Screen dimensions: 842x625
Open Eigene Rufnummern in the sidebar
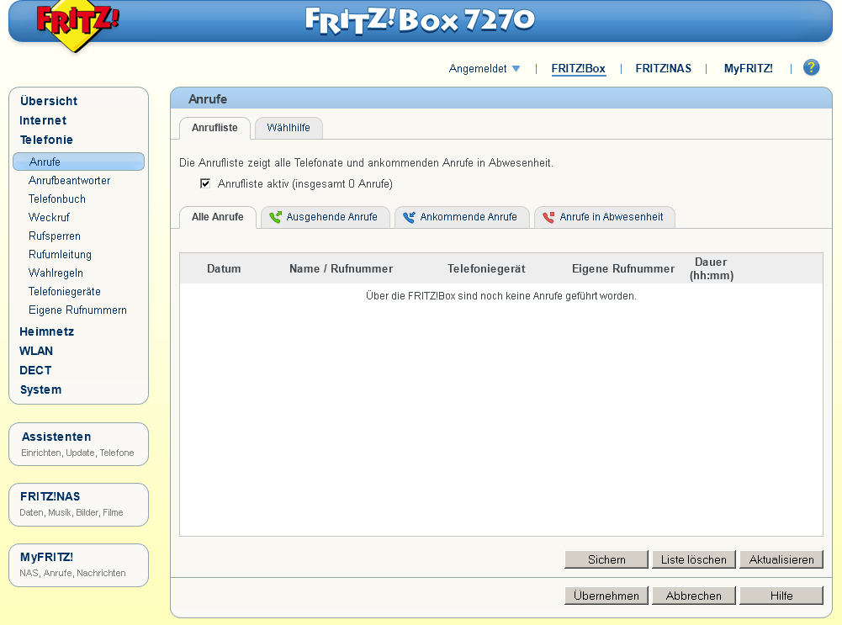[78, 310]
